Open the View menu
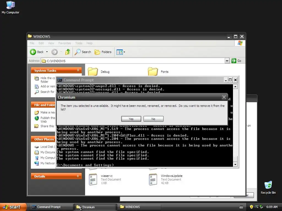 pyautogui.click(x=51, y=43)
